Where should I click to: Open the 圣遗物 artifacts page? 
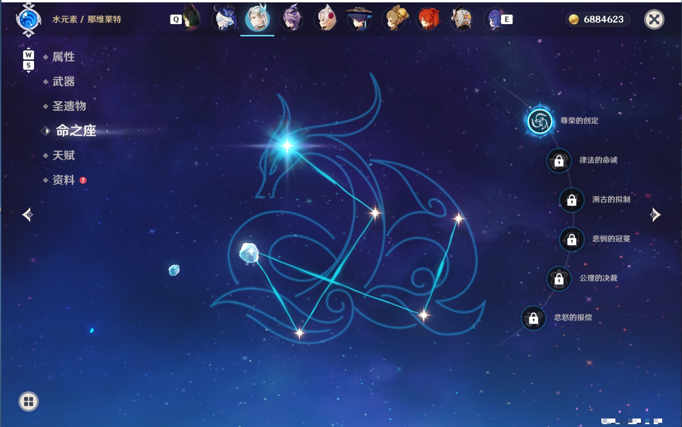[x=69, y=106]
